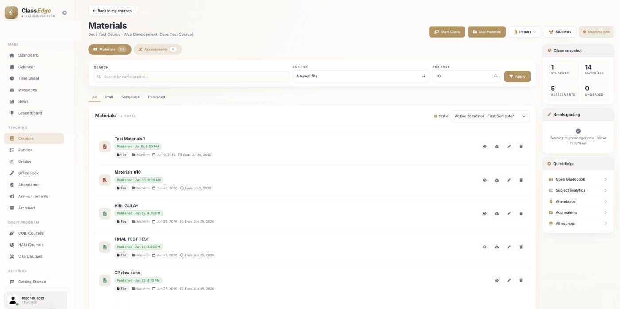Open Getting Started in the sidebar
Screen dimensions: 620x309
(34, 282)
